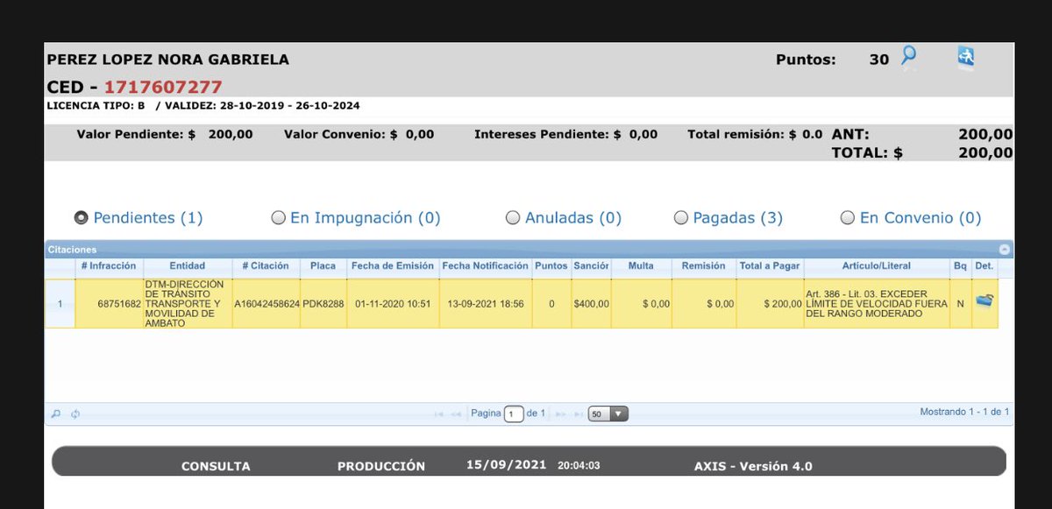The image size is (1052, 509).
Task: Click the page number input field
Action: 514,414
